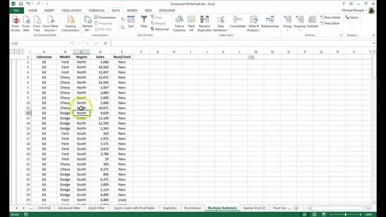Open Data Validation dropdown
The height and width of the screenshot is (217, 386).
tap(221, 28)
